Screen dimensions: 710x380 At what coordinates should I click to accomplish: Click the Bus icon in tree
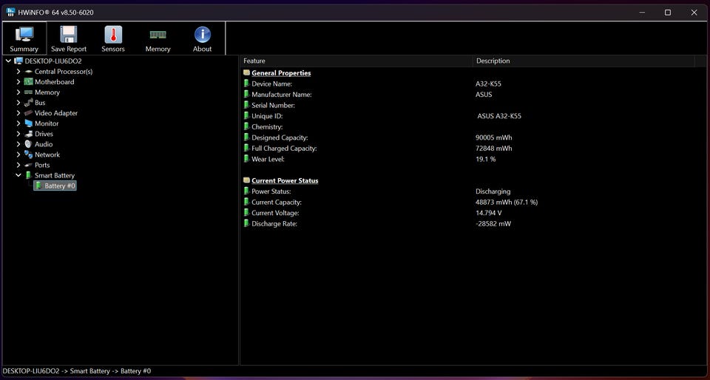tap(29, 103)
